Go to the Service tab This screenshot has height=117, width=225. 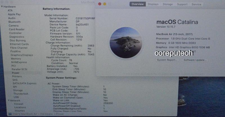click(196, 4)
